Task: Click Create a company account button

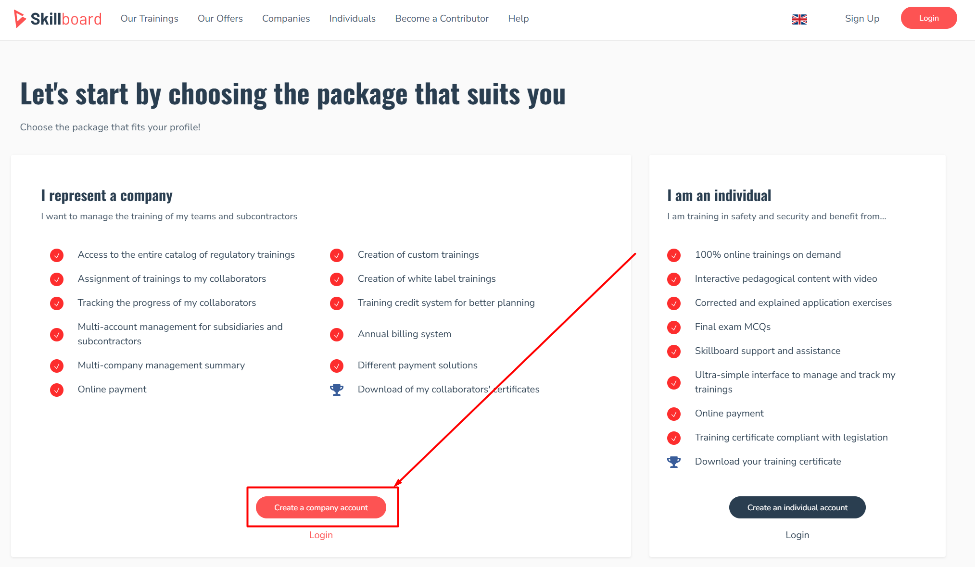Action: click(321, 507)
